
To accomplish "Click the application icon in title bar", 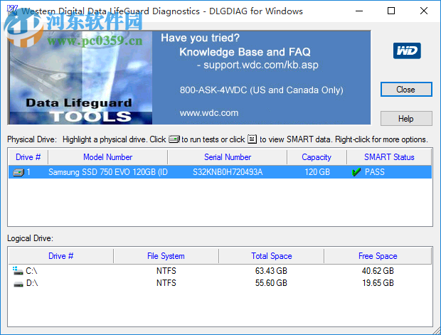I will 12,11.
